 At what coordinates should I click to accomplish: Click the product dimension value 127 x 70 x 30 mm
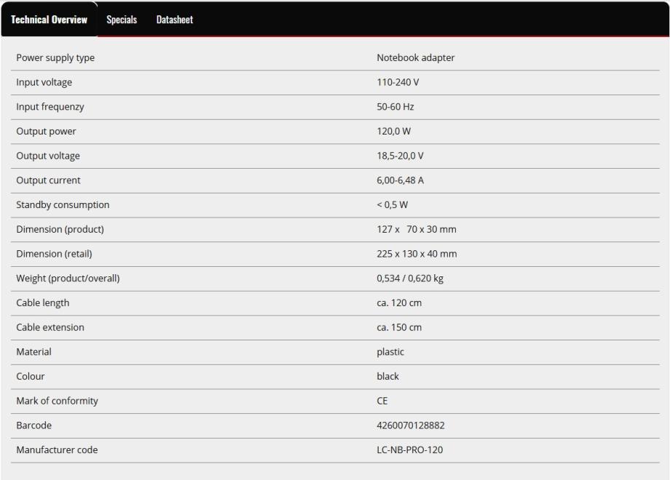pyautogui.click(x=417, y=230)
